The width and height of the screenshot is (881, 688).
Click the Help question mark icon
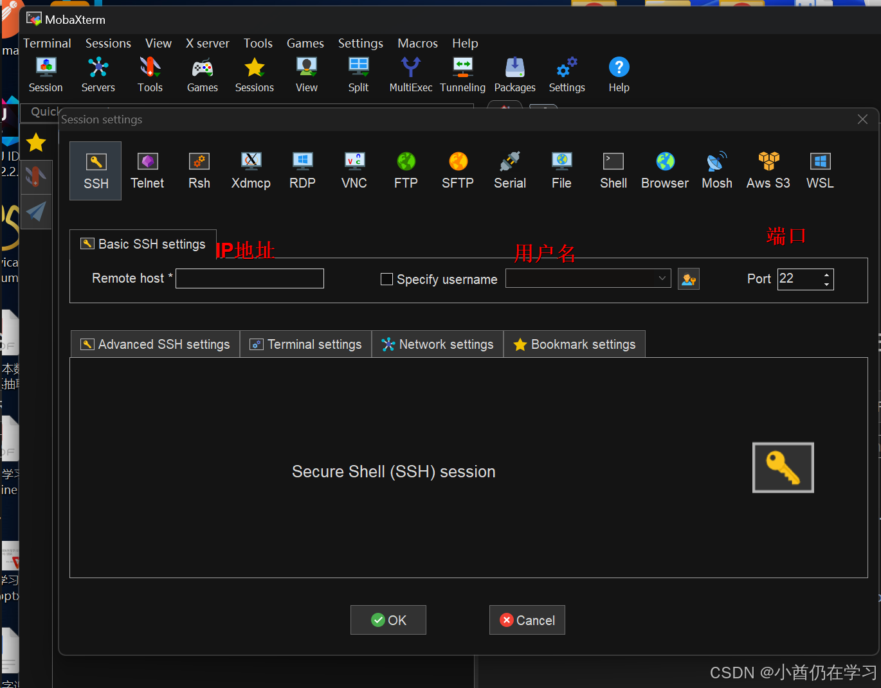619,75
